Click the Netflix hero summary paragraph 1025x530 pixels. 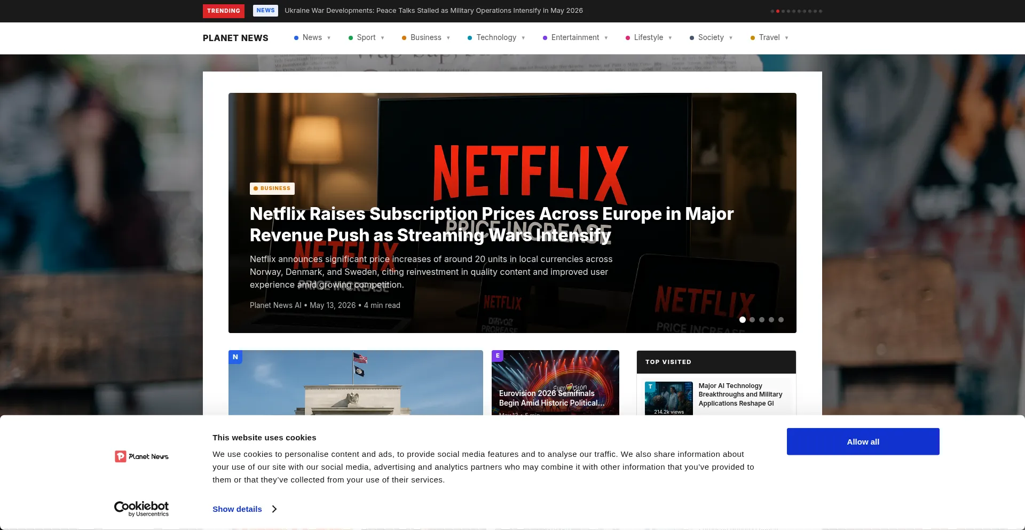pos(431,272)
